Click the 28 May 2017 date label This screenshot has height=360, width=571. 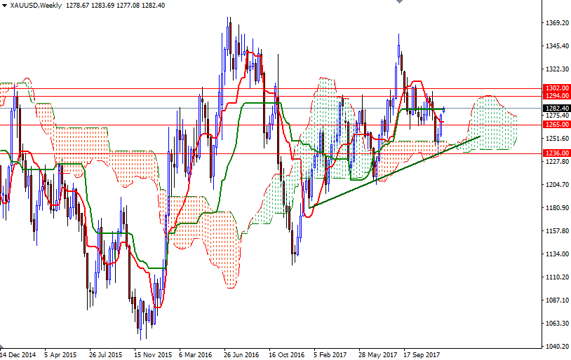(375, 354)
